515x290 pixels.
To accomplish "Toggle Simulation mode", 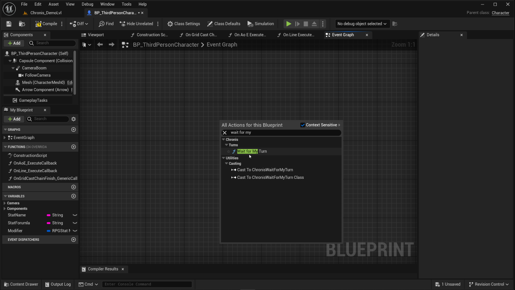I will (x=261, y=24).
